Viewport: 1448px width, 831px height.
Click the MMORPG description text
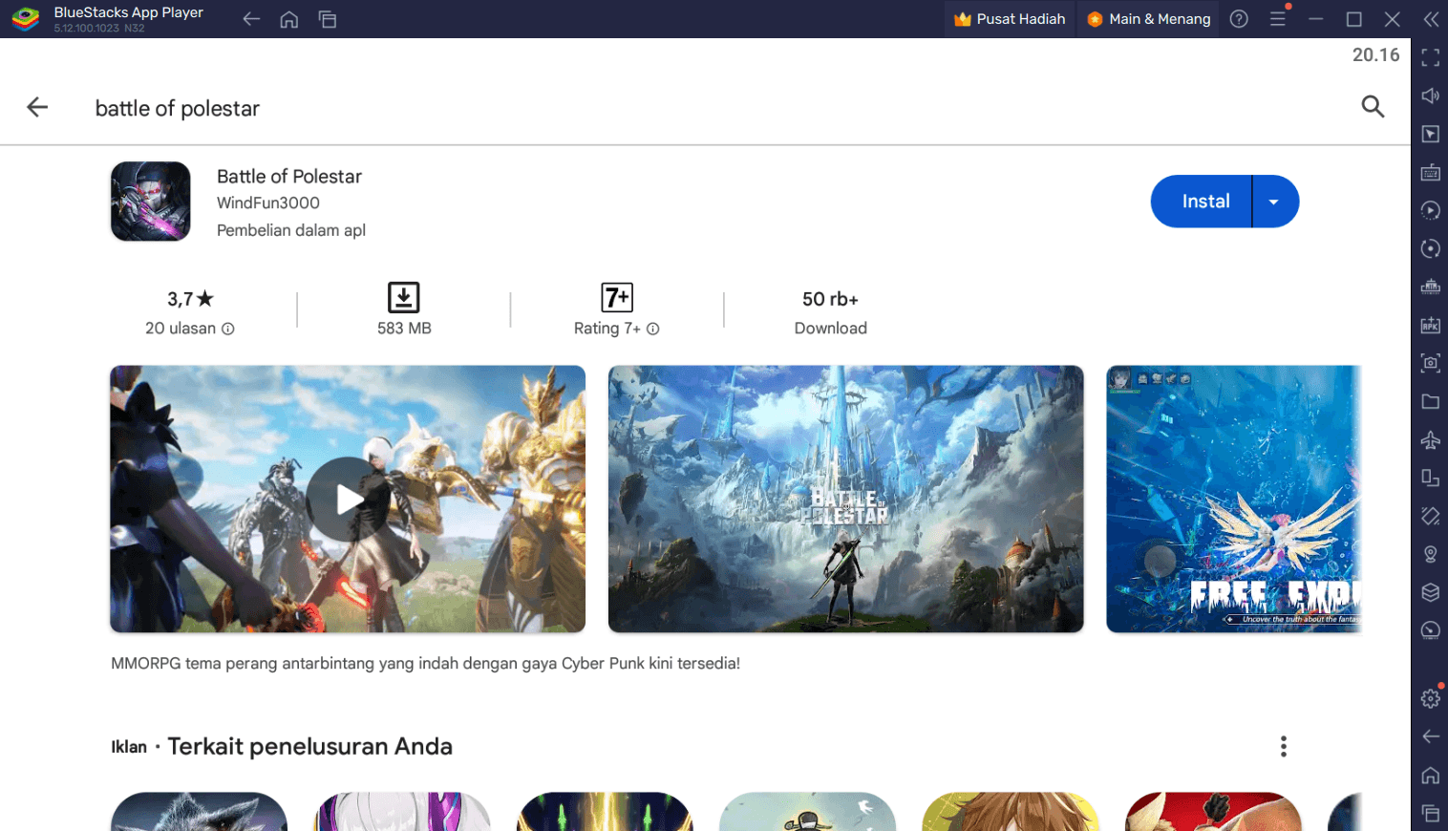click(x=426, y=663)
